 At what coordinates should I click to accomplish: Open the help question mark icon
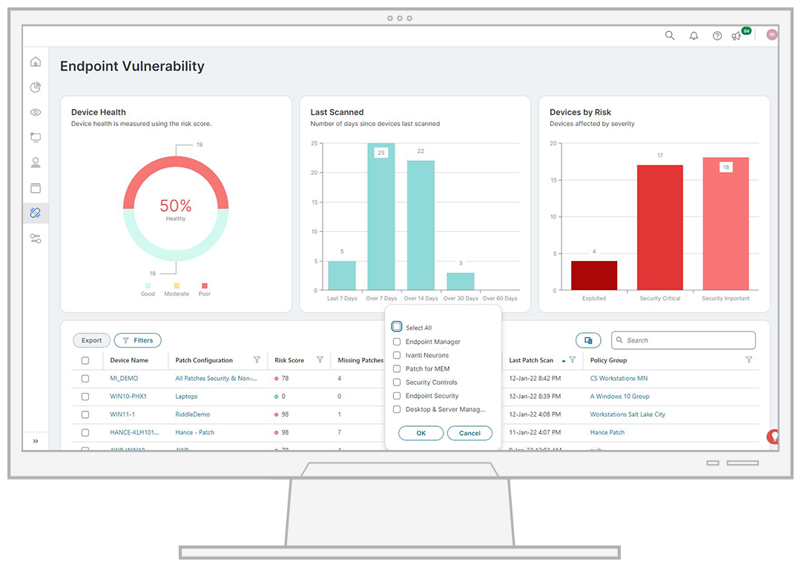717,36
